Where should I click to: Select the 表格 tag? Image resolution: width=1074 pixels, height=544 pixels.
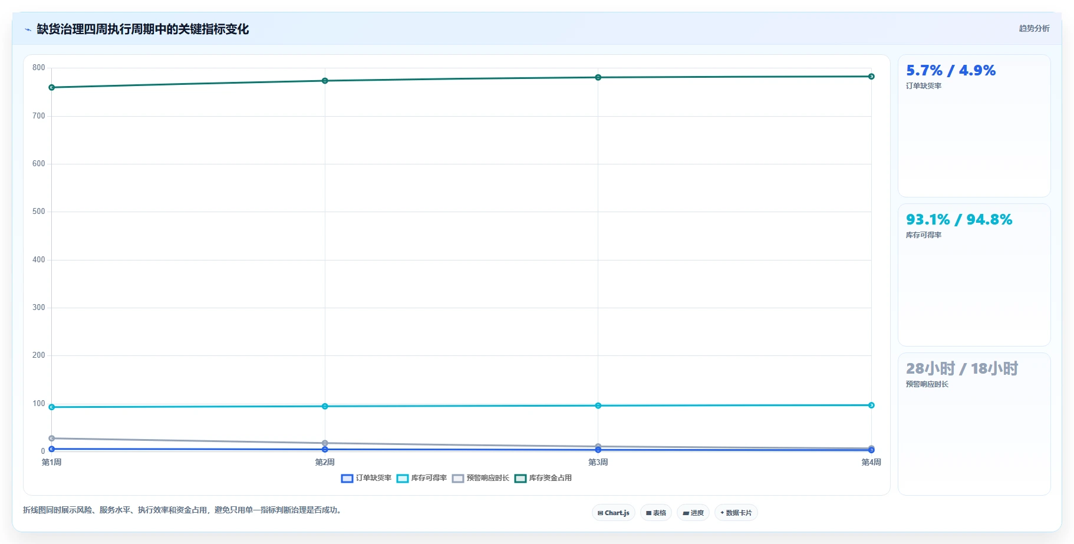655,513
